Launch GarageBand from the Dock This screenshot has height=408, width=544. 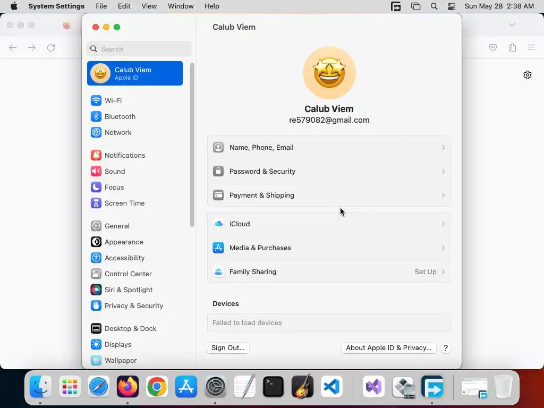(x=302, y=387)
